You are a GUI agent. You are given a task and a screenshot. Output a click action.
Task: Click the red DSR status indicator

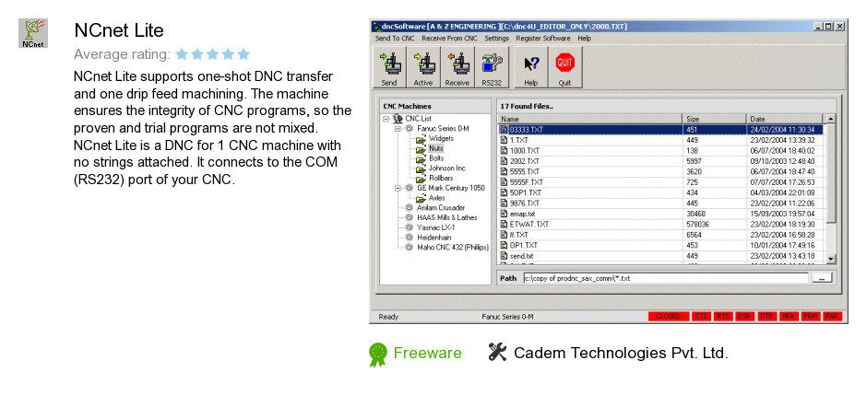coord(744,317)
